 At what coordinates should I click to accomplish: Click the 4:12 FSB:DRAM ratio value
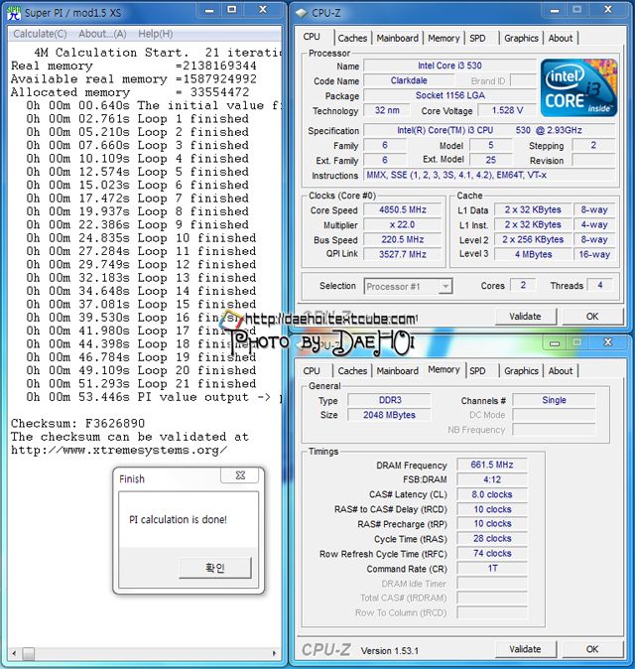(492, 479)
